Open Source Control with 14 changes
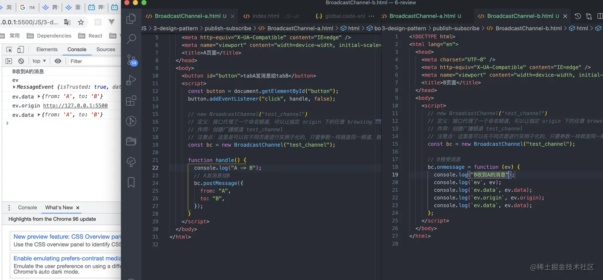This screenshot has width=603, height=280. pyautogui.click(x=131, y=60)
